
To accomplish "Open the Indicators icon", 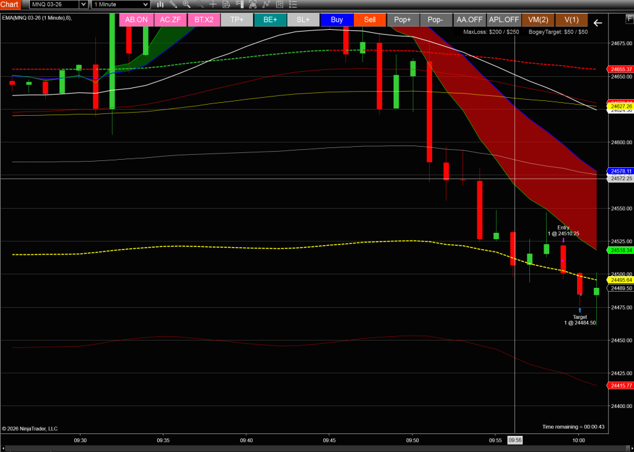I will click(x=253, y=4).
